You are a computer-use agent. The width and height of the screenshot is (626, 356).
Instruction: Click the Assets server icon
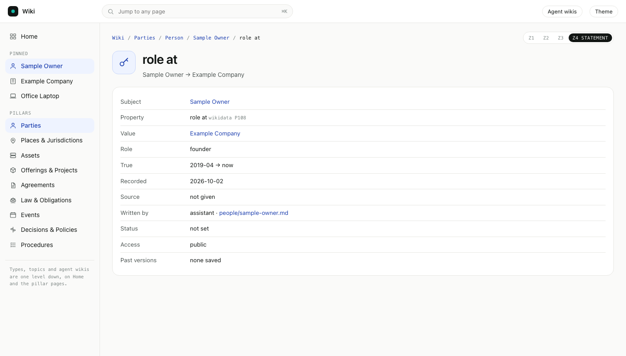13,155
